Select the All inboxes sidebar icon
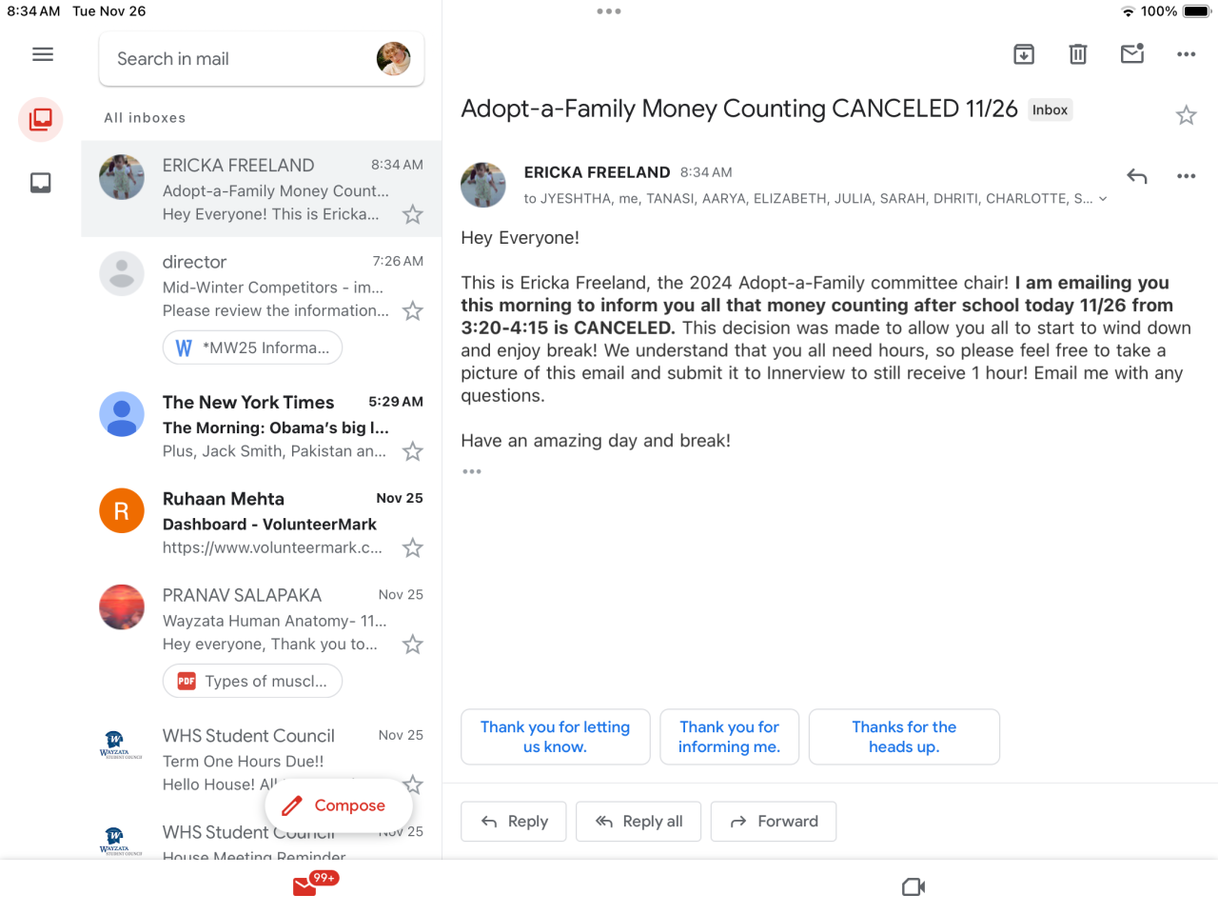 click(x=41, y=119)
